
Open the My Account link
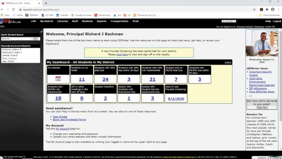coord(62,129)
